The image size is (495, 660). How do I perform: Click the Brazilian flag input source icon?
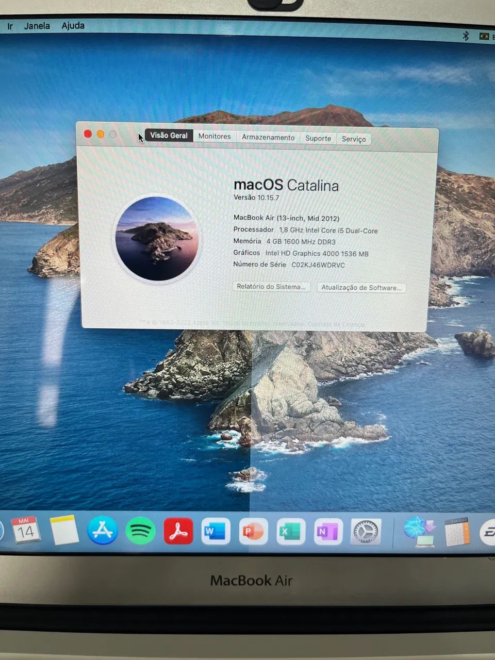click(484, 36)
